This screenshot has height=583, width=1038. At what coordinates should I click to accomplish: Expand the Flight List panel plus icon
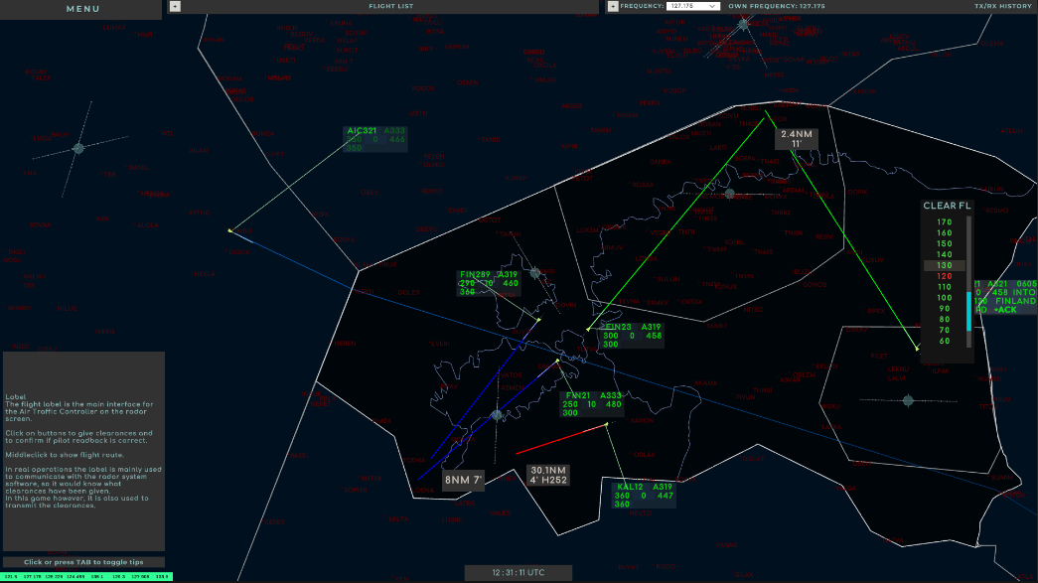click(x=175, y=6)
